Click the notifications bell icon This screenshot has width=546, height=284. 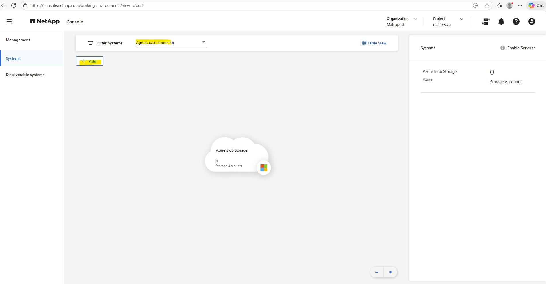pyautogui.click(x=501, y=21)
